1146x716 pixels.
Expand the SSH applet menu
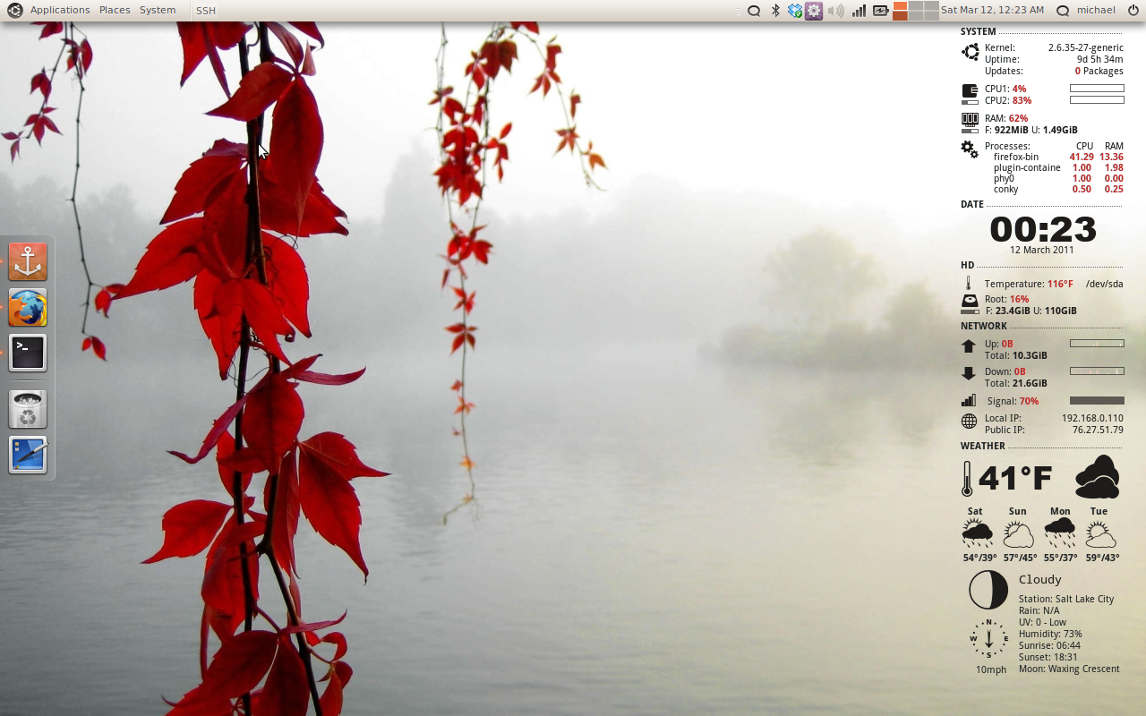point(206,11)
